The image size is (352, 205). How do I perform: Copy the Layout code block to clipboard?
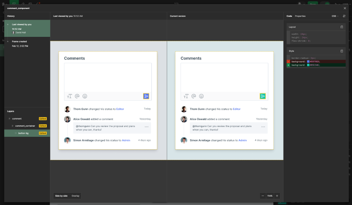(342, 27)
